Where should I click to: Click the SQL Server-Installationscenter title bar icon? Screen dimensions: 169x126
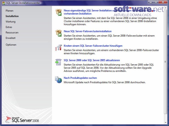4,3
